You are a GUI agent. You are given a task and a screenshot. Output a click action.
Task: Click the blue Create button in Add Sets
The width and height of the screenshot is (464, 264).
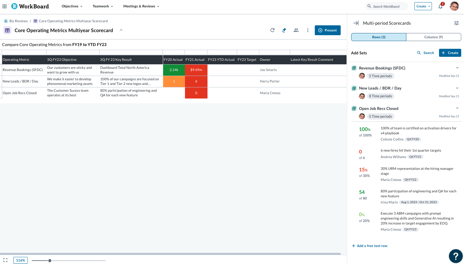(450, 53)
